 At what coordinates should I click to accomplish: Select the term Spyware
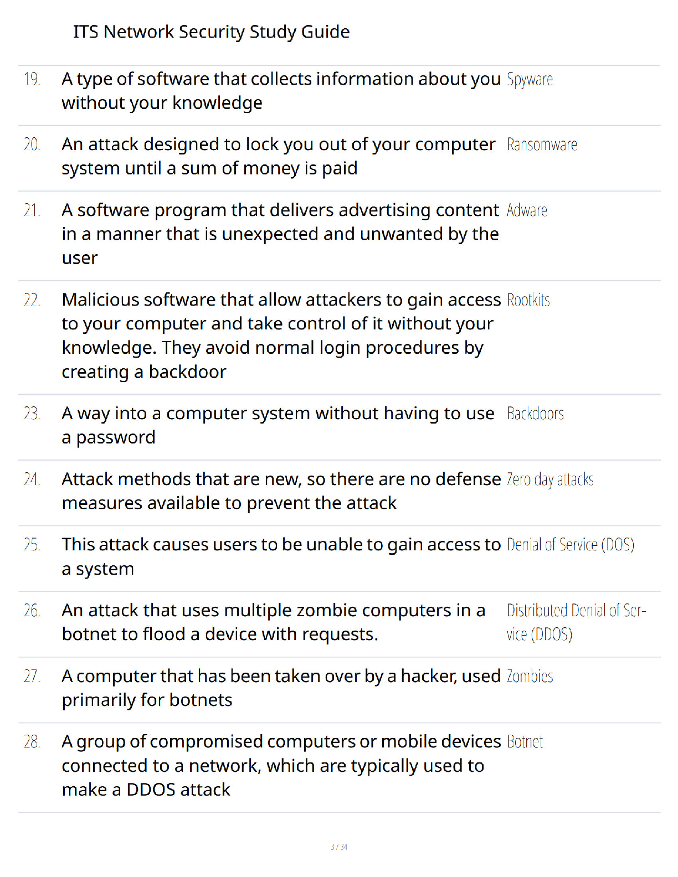click(530, 80)
